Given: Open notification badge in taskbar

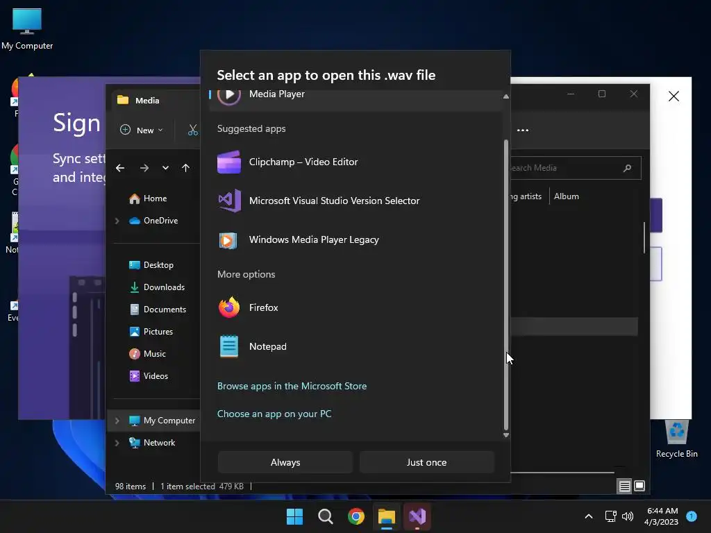Looking at the screenshot, I should pos(692,516).
